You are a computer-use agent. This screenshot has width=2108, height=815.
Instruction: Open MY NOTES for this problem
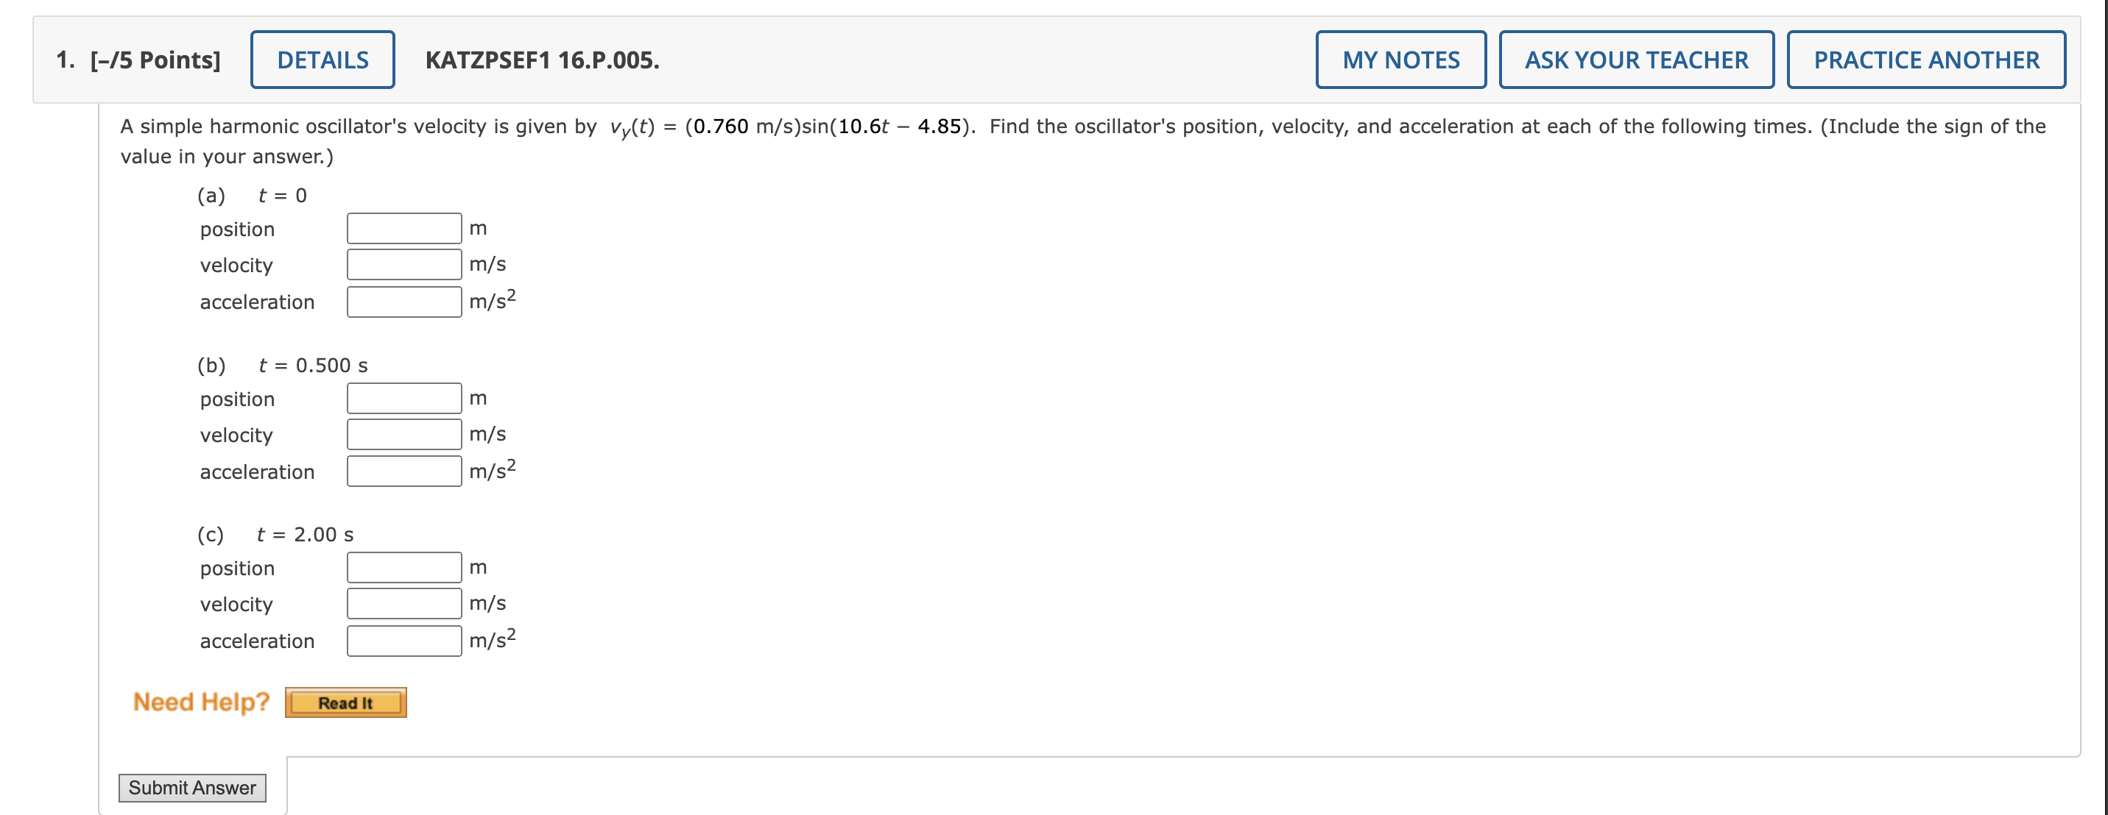click(1401, 59)
